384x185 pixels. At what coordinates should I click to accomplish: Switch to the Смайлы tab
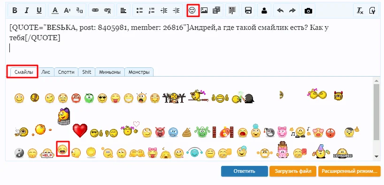coord(24,72)
